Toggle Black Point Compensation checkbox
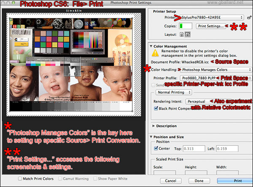253x187 pixels. 156,108
